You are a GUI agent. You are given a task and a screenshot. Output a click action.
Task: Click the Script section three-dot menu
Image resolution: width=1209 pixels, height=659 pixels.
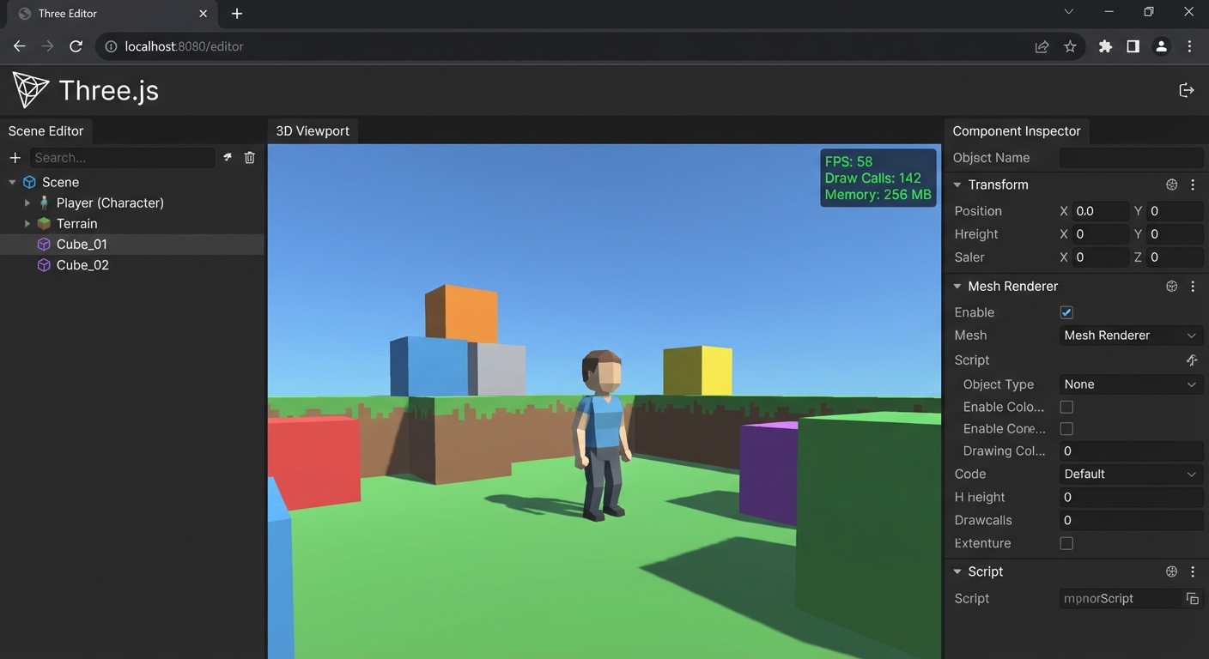(x=1193, y=571)
